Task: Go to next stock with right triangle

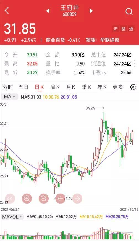Action: [x=91, y=11]
